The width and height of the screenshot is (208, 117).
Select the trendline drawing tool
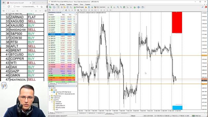point(63,10)
